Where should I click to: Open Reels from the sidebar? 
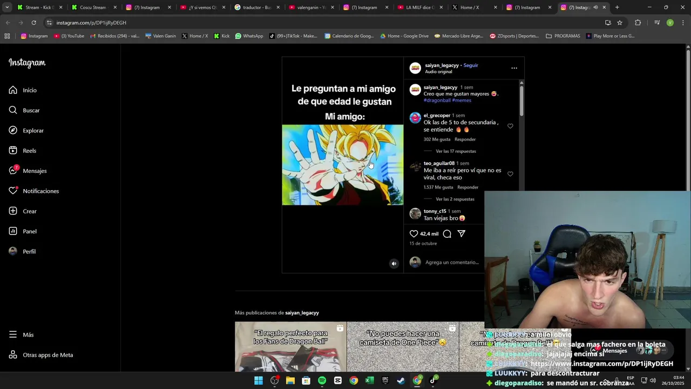pyautogui.click(x=22, y=151)
